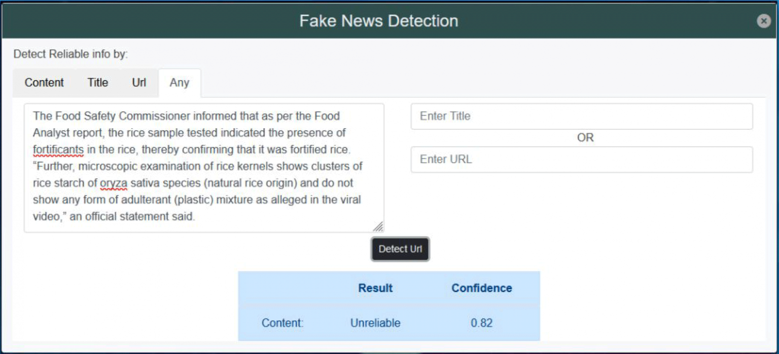Select the 0.82 confidence score
The width and height of the screenshot is (779, 354).
(481, 323)
